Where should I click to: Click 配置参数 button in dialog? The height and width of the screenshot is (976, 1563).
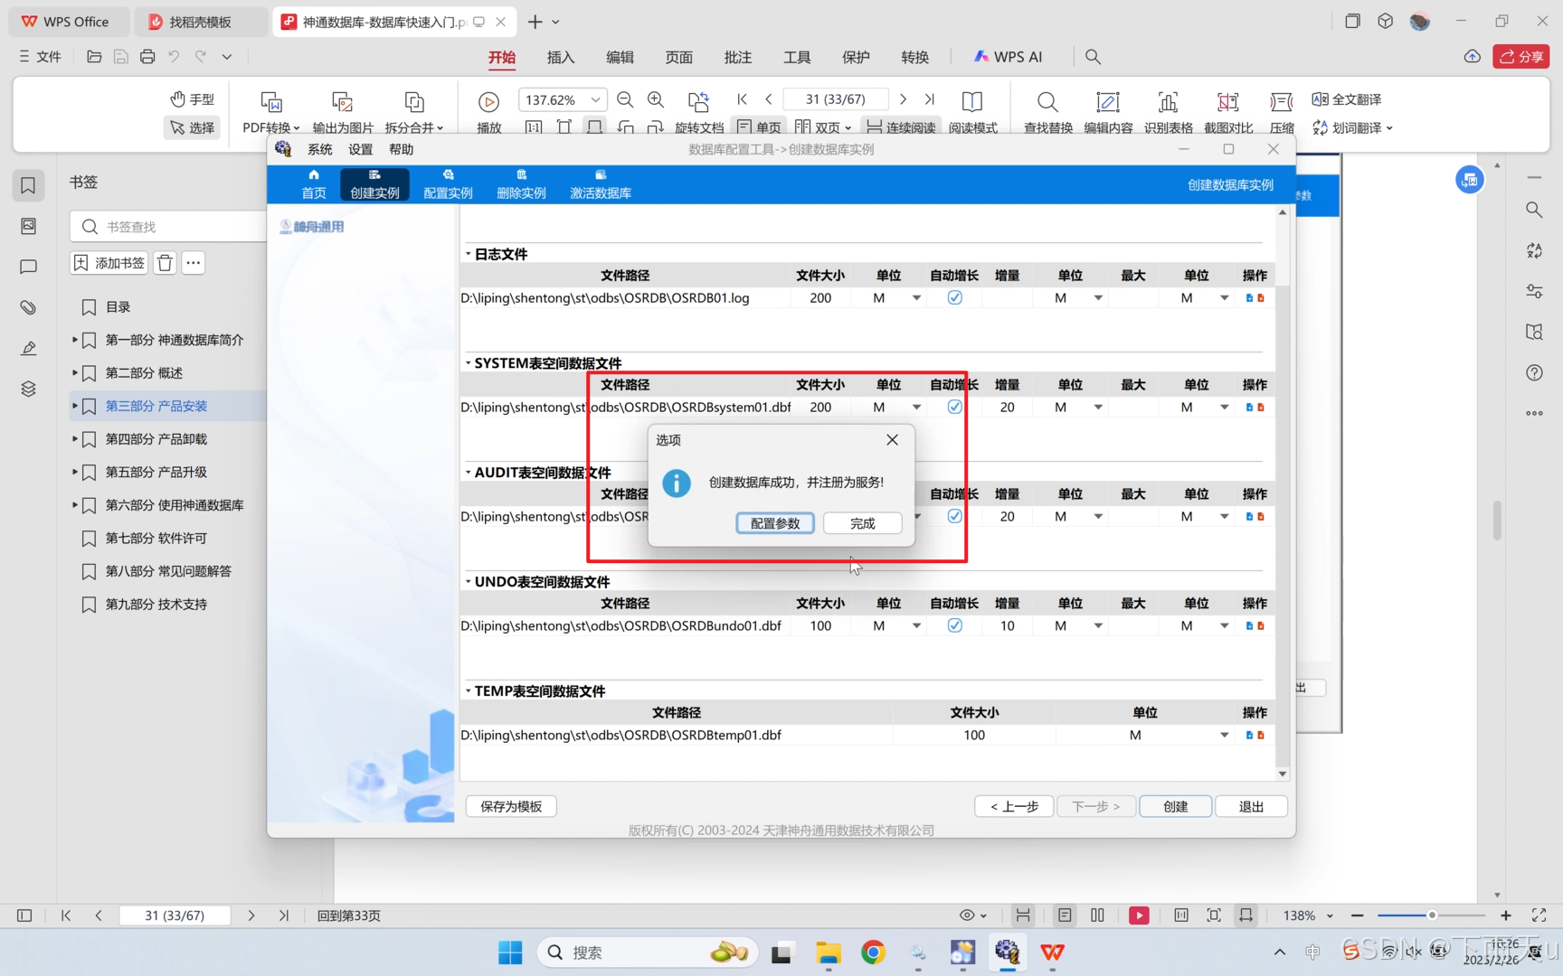(x=775, y=523)
